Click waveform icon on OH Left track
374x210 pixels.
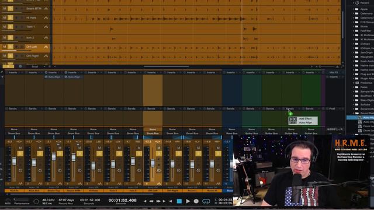point(46,47)
